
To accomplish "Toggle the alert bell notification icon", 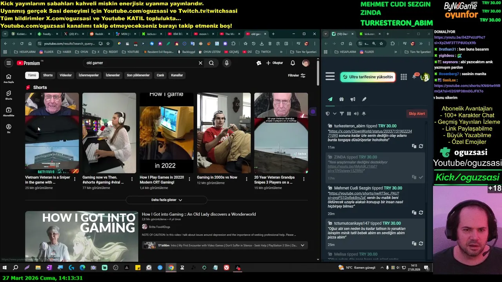I will (364, 114).
